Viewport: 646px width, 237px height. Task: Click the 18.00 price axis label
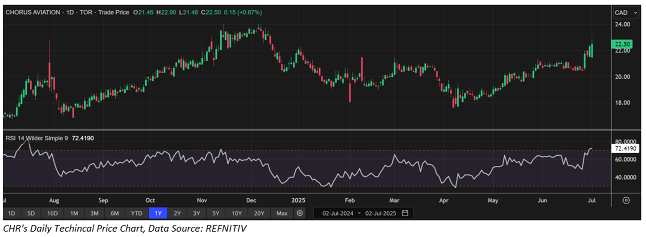pyautogui.click(x=622, y=102)
